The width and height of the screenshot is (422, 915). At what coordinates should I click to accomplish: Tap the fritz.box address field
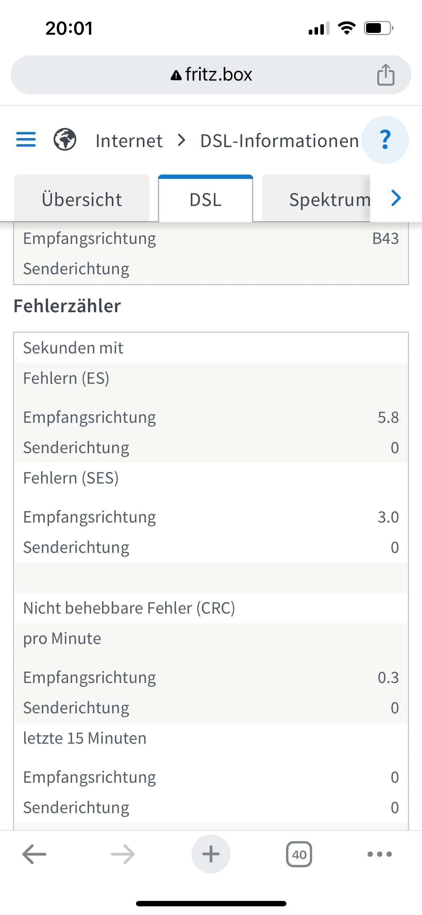[218, 75]
